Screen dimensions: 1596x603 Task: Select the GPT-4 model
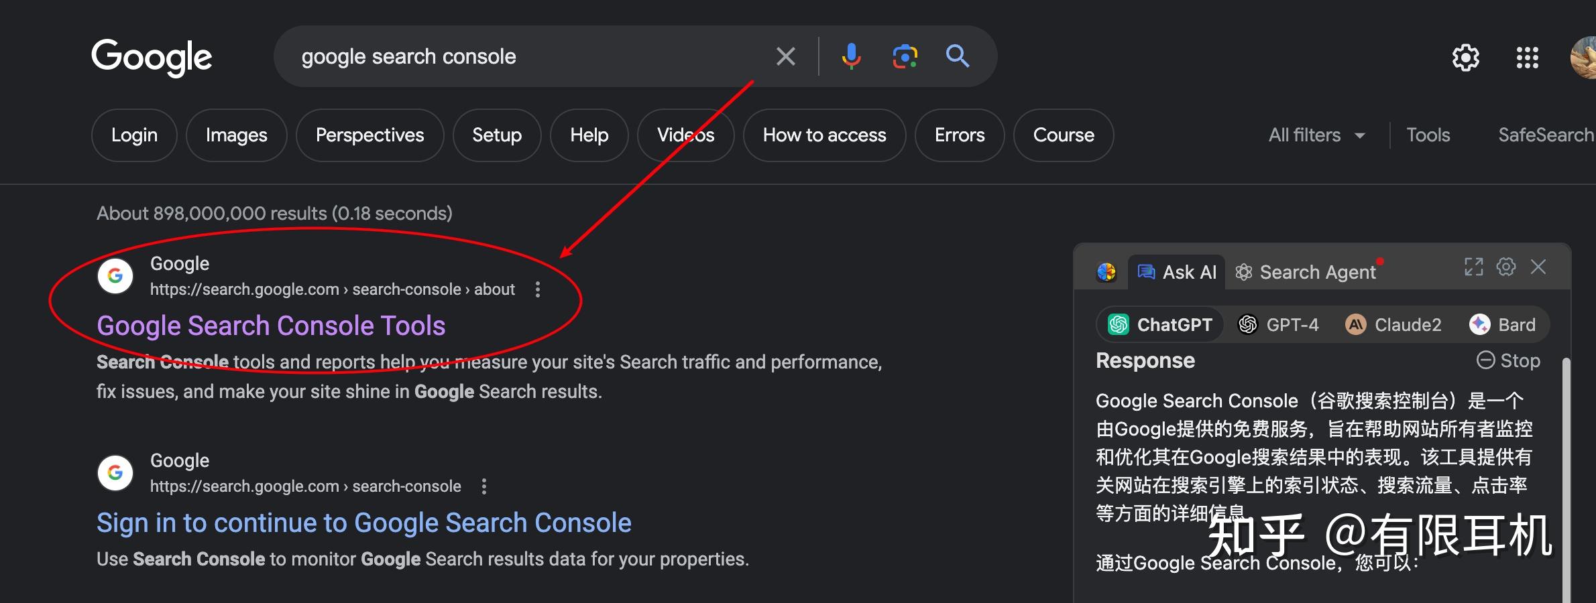point(1278,324)
